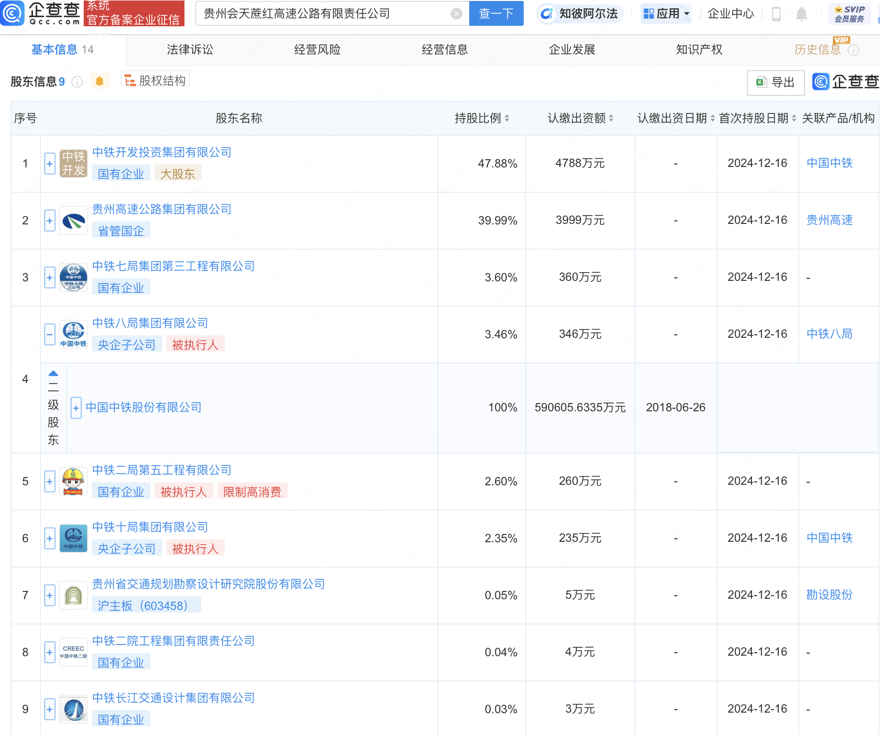Click the Qichacha logo in header

[x=40, y=13]
